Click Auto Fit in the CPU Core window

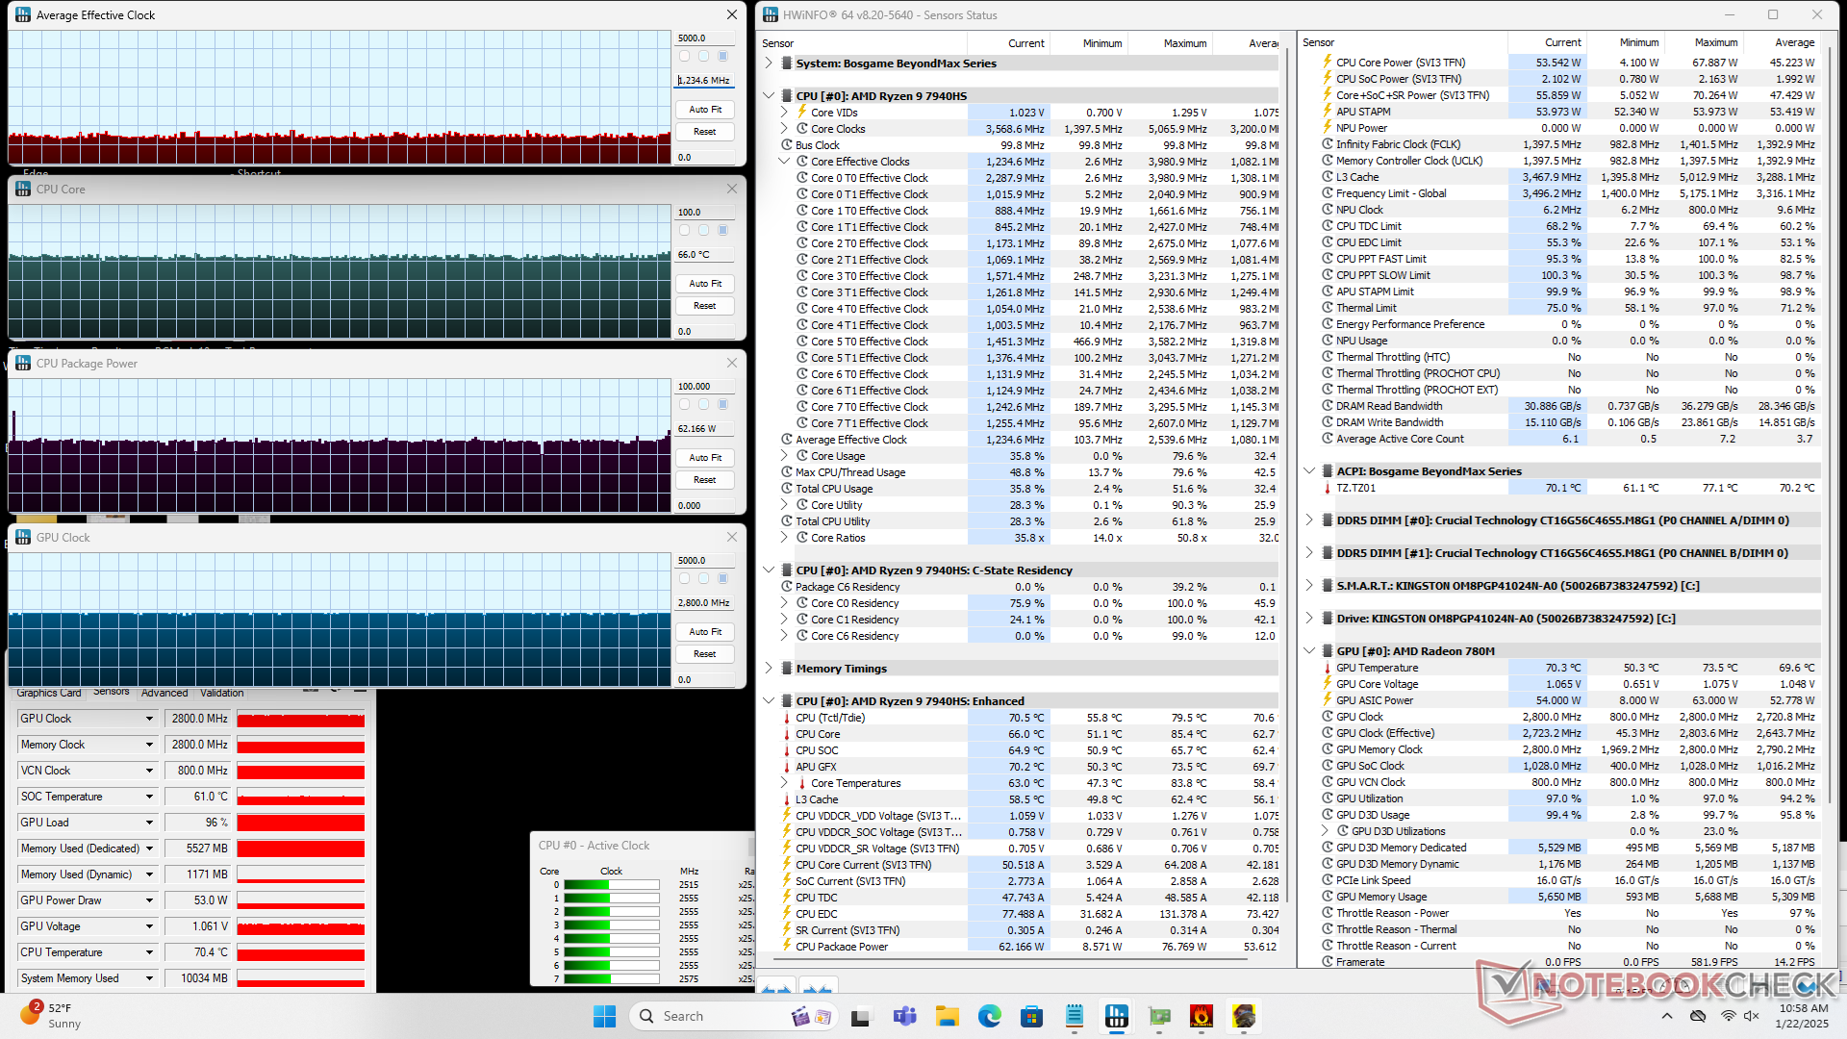pyautogui.click(x=705, y=284)
